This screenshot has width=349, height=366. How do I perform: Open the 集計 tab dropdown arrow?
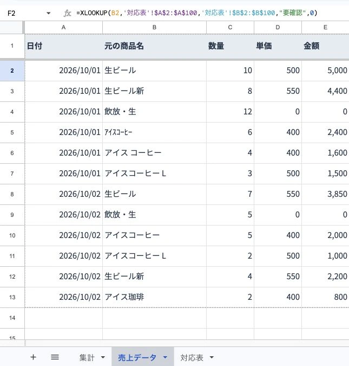(x=103, y=357)
